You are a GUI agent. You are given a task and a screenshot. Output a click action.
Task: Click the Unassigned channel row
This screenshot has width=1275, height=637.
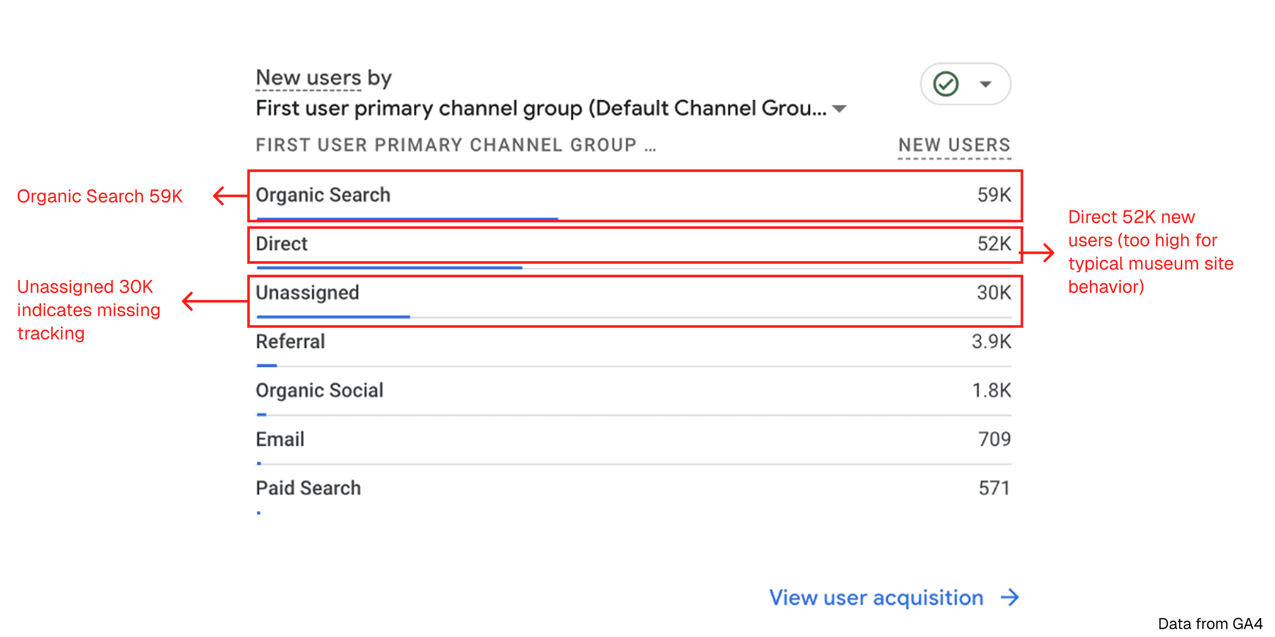pos(307,293)
